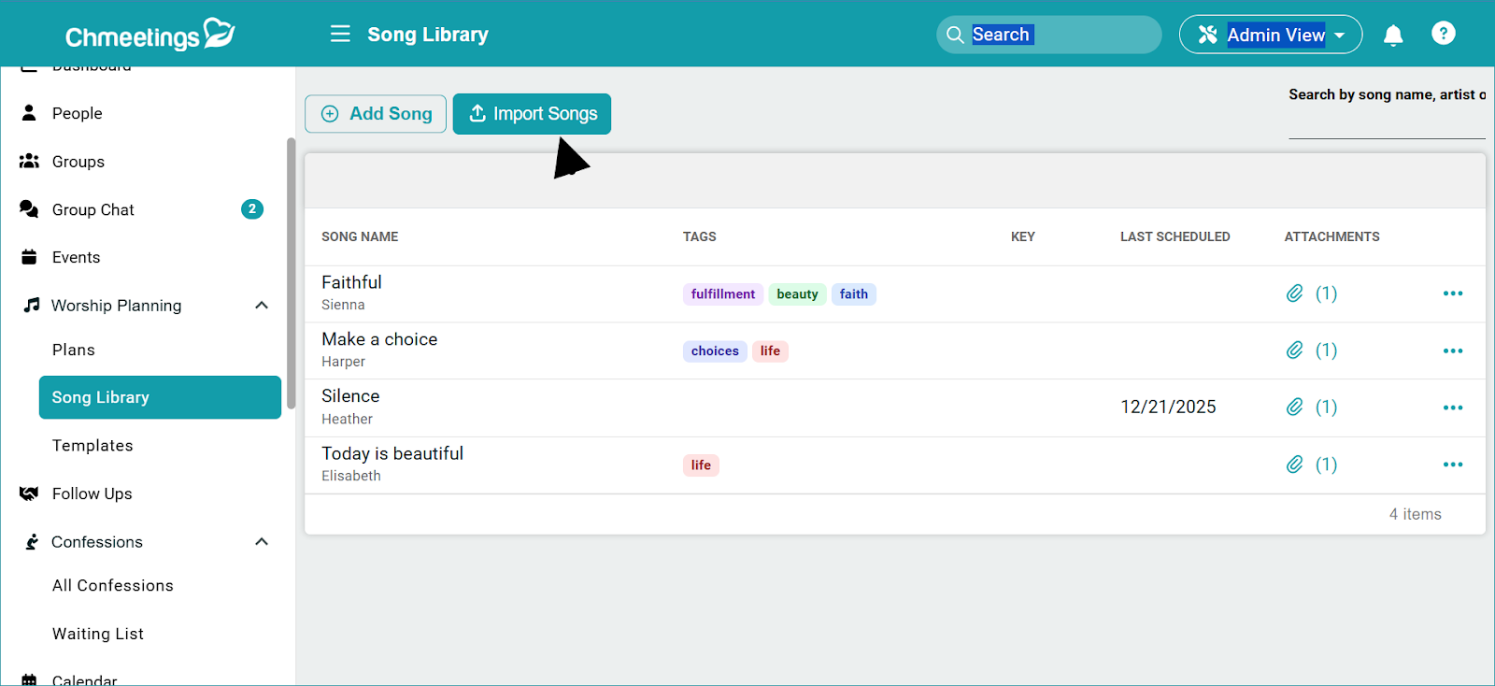Click the fulfillment tag on Faithful
The width and height of the screenshot is (1495, 686).
click(x=722, y=294)
